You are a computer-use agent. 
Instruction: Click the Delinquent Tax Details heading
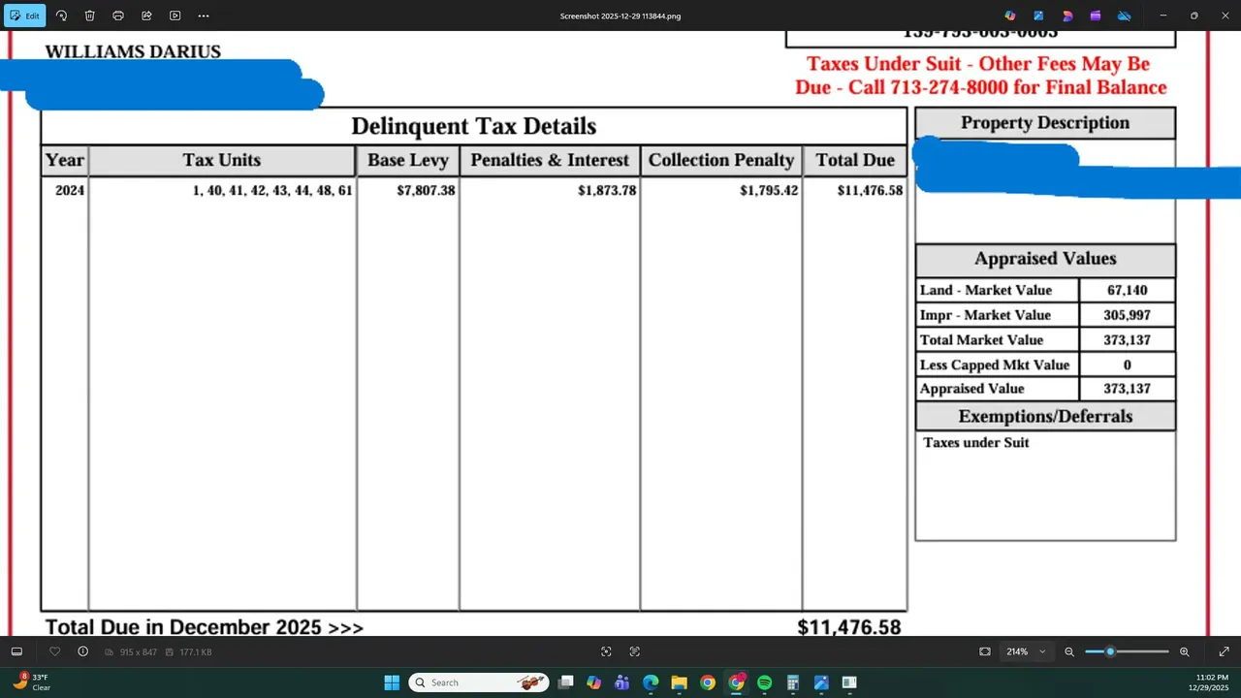pyautogui.click(x=473, y=126)
